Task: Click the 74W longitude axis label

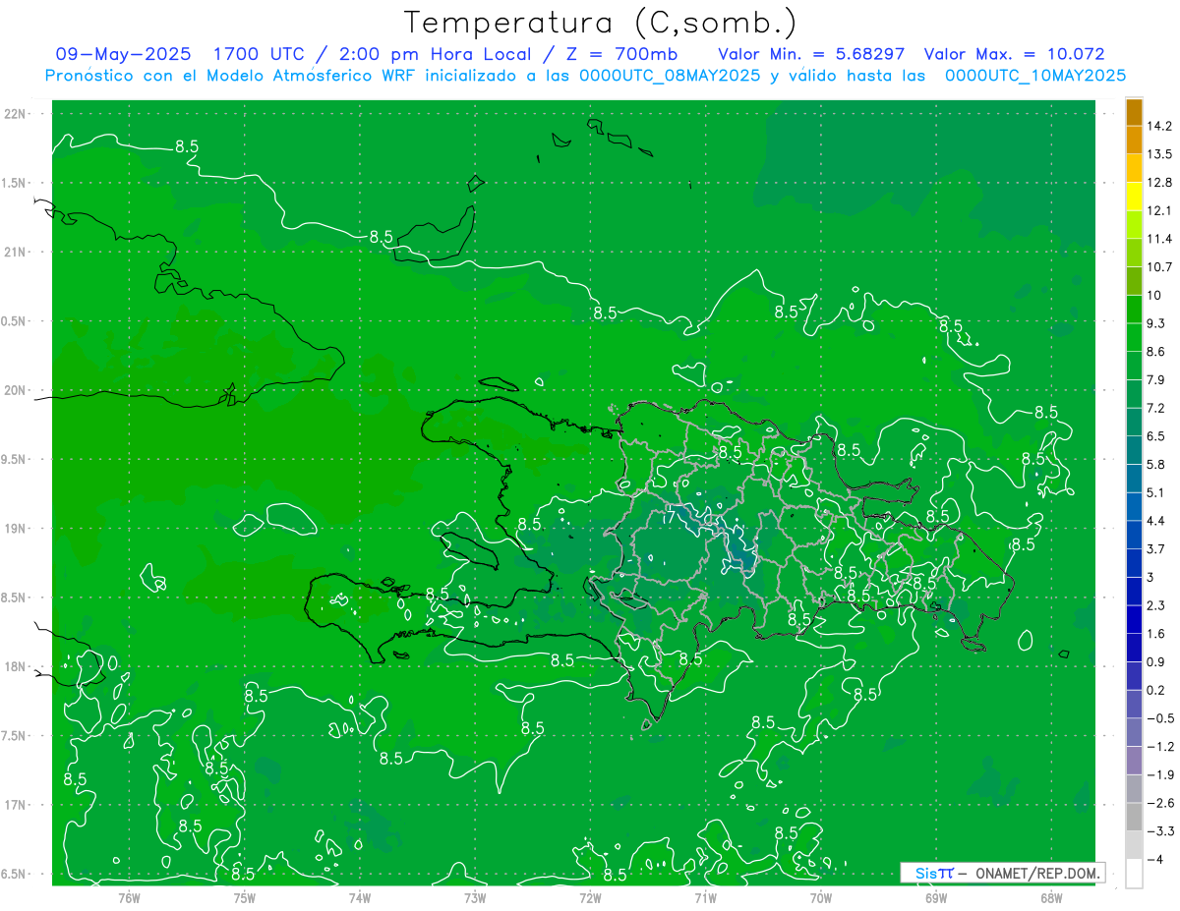Action: (x=360, y=898)
